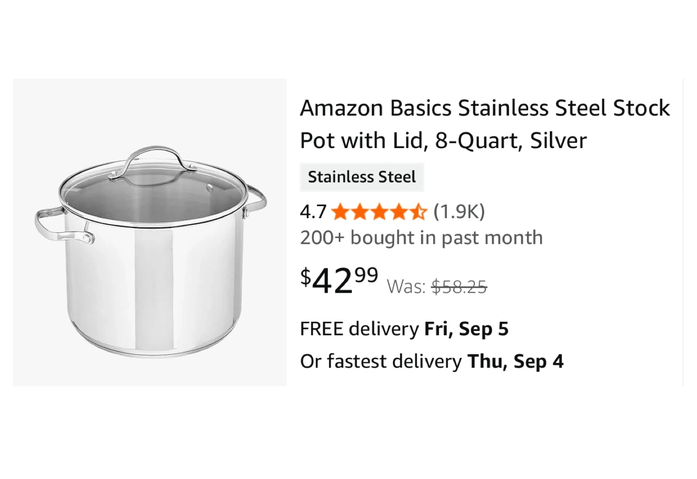Click the 200+ bought in past month text
This screenshot has height=479, width=697.
421,238
